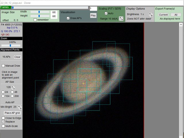Click the Play button
Viewport: 184px width, 138px height.
pos(93,16)
